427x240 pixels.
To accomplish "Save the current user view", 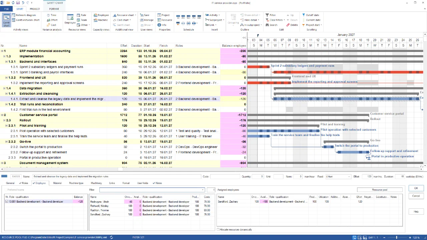I will (x=145, y=15).
